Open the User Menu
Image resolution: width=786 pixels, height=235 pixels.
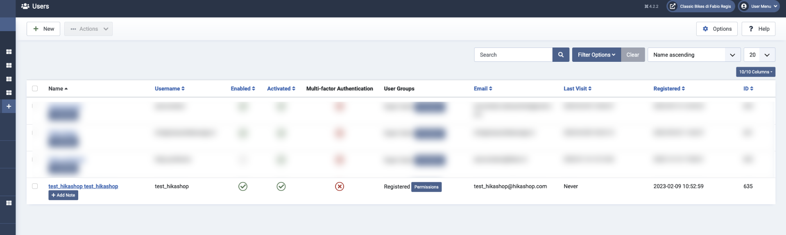click(x=759, y=7)
